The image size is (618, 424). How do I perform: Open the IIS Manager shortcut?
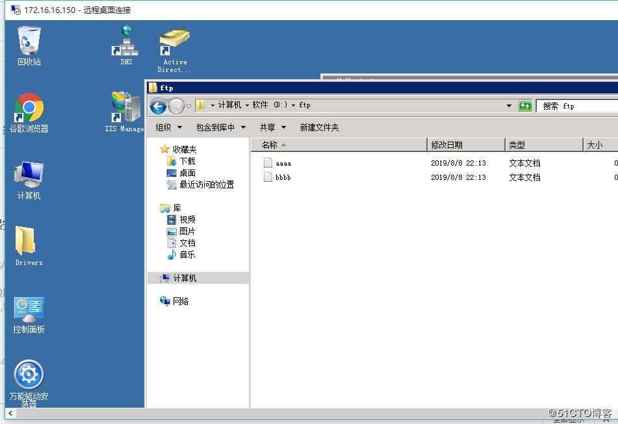125,112
